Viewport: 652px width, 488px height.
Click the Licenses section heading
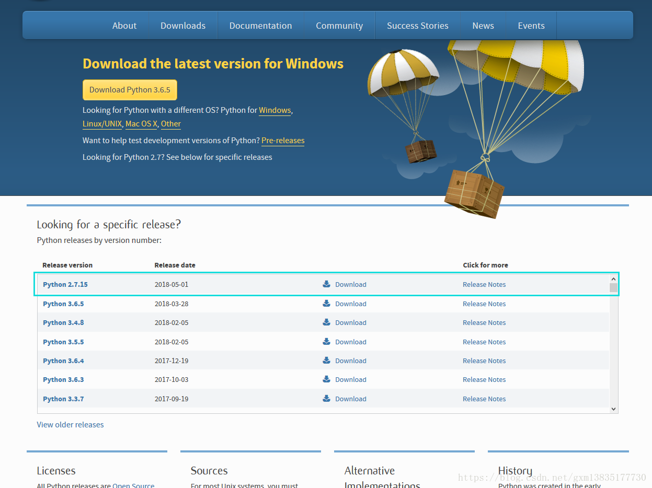click(56, 471)
